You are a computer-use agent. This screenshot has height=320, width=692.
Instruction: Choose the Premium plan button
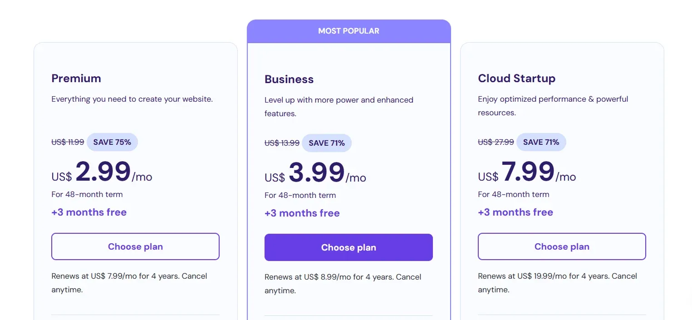click(135, 246)
